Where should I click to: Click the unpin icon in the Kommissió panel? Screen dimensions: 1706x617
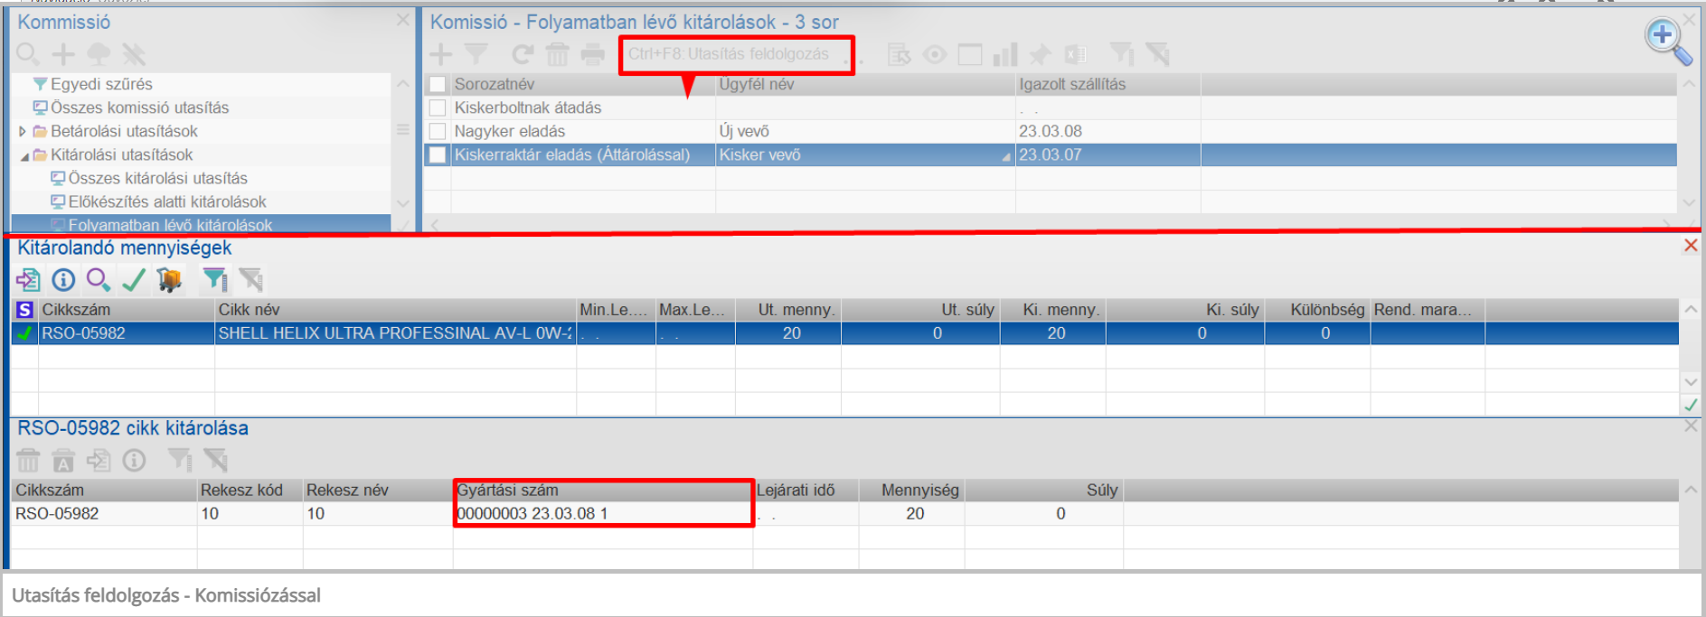pos(134,54)
